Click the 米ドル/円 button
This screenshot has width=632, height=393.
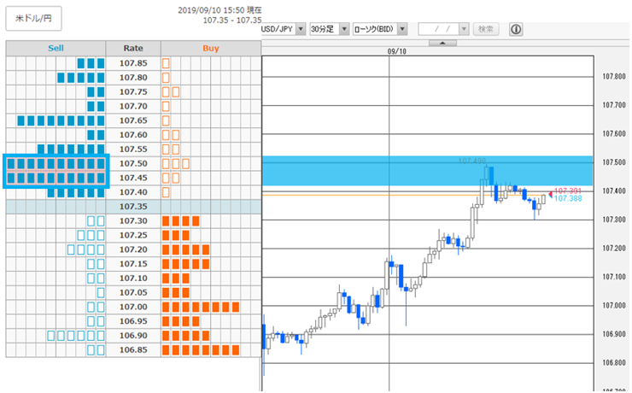33,19
